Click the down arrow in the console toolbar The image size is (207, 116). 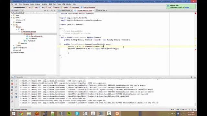pyautogui.click(x=16, y=84)
